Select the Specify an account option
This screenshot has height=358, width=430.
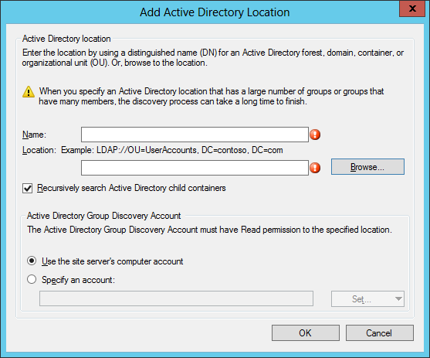pos(32,279)
